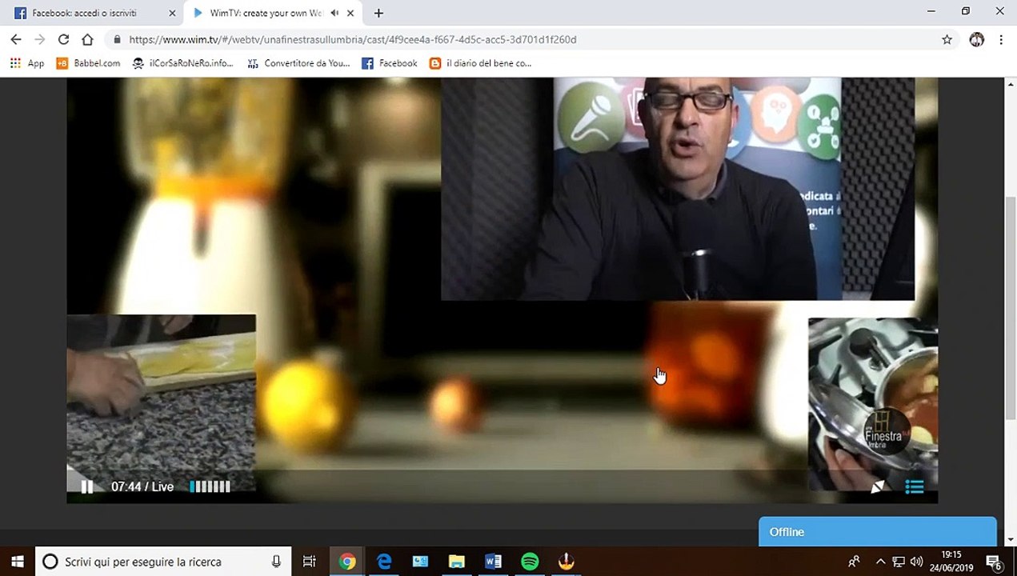This screenshot has width=1017, height=576.
Task: Open the Mail app in taskbar
Action: point(420,562)
